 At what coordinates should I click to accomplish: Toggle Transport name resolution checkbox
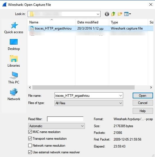pos(30,139)
